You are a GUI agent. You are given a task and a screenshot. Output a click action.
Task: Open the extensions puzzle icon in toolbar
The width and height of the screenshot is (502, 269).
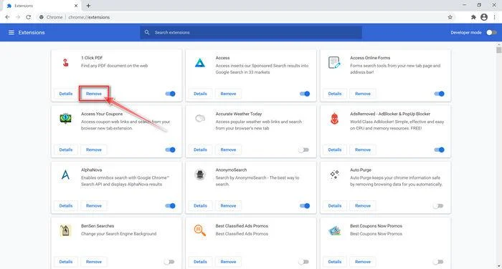473,17
